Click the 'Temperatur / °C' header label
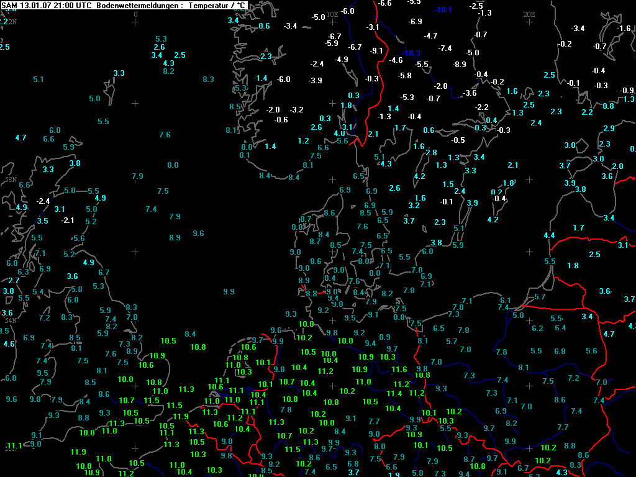The image size is (636, 477). click(x=217, y=6)
